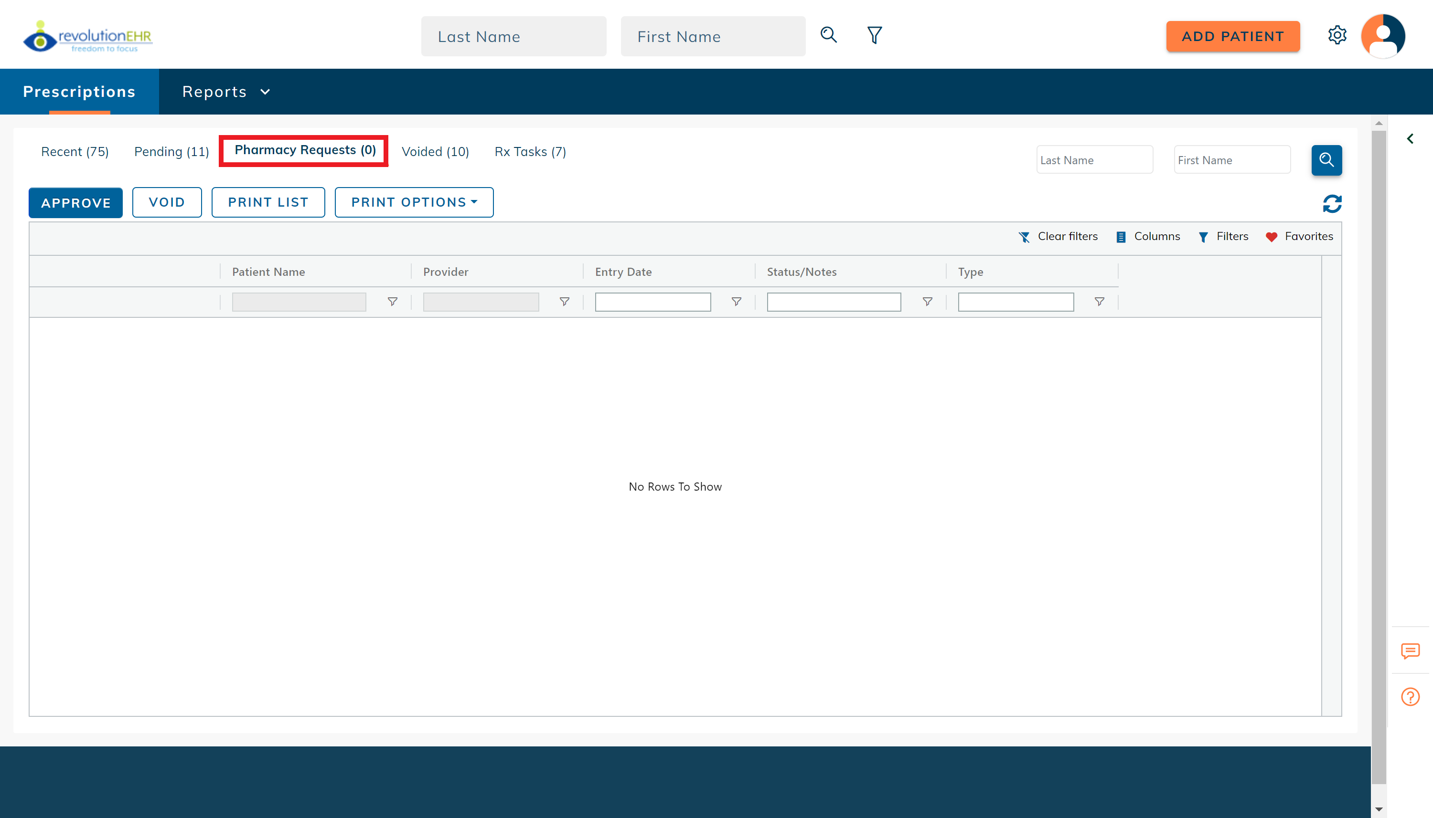Click the user profile avatar
The height and width of the screenshot is (818, 1433).
coord(1383,37)
